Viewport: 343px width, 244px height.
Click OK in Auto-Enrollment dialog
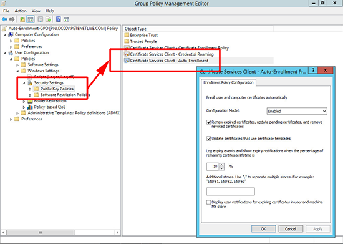(x=263, y=229)
